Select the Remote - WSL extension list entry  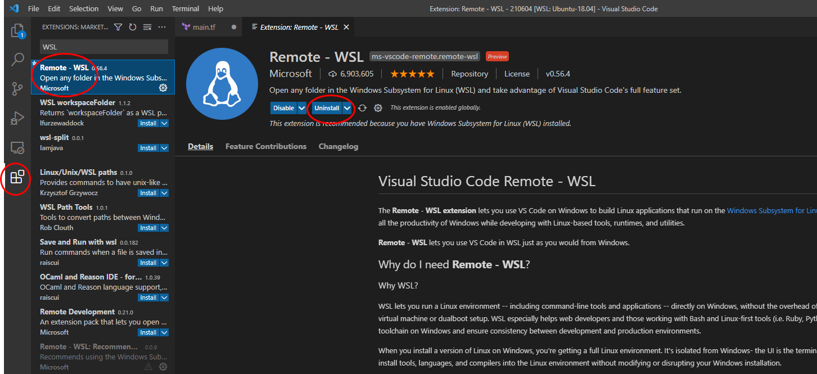[103, 77]
